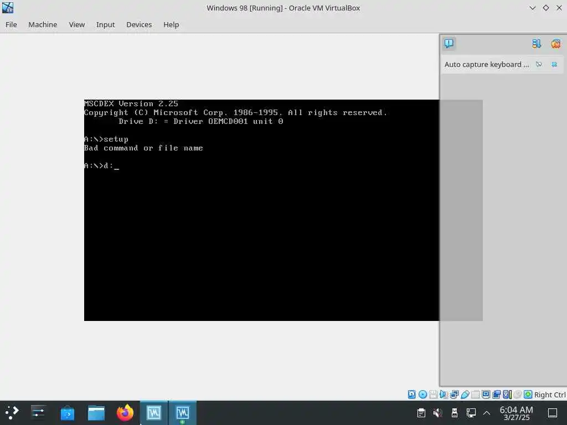Expand hidden system tray icons arrow
567x425 pixels.
(x=487, y=413)
